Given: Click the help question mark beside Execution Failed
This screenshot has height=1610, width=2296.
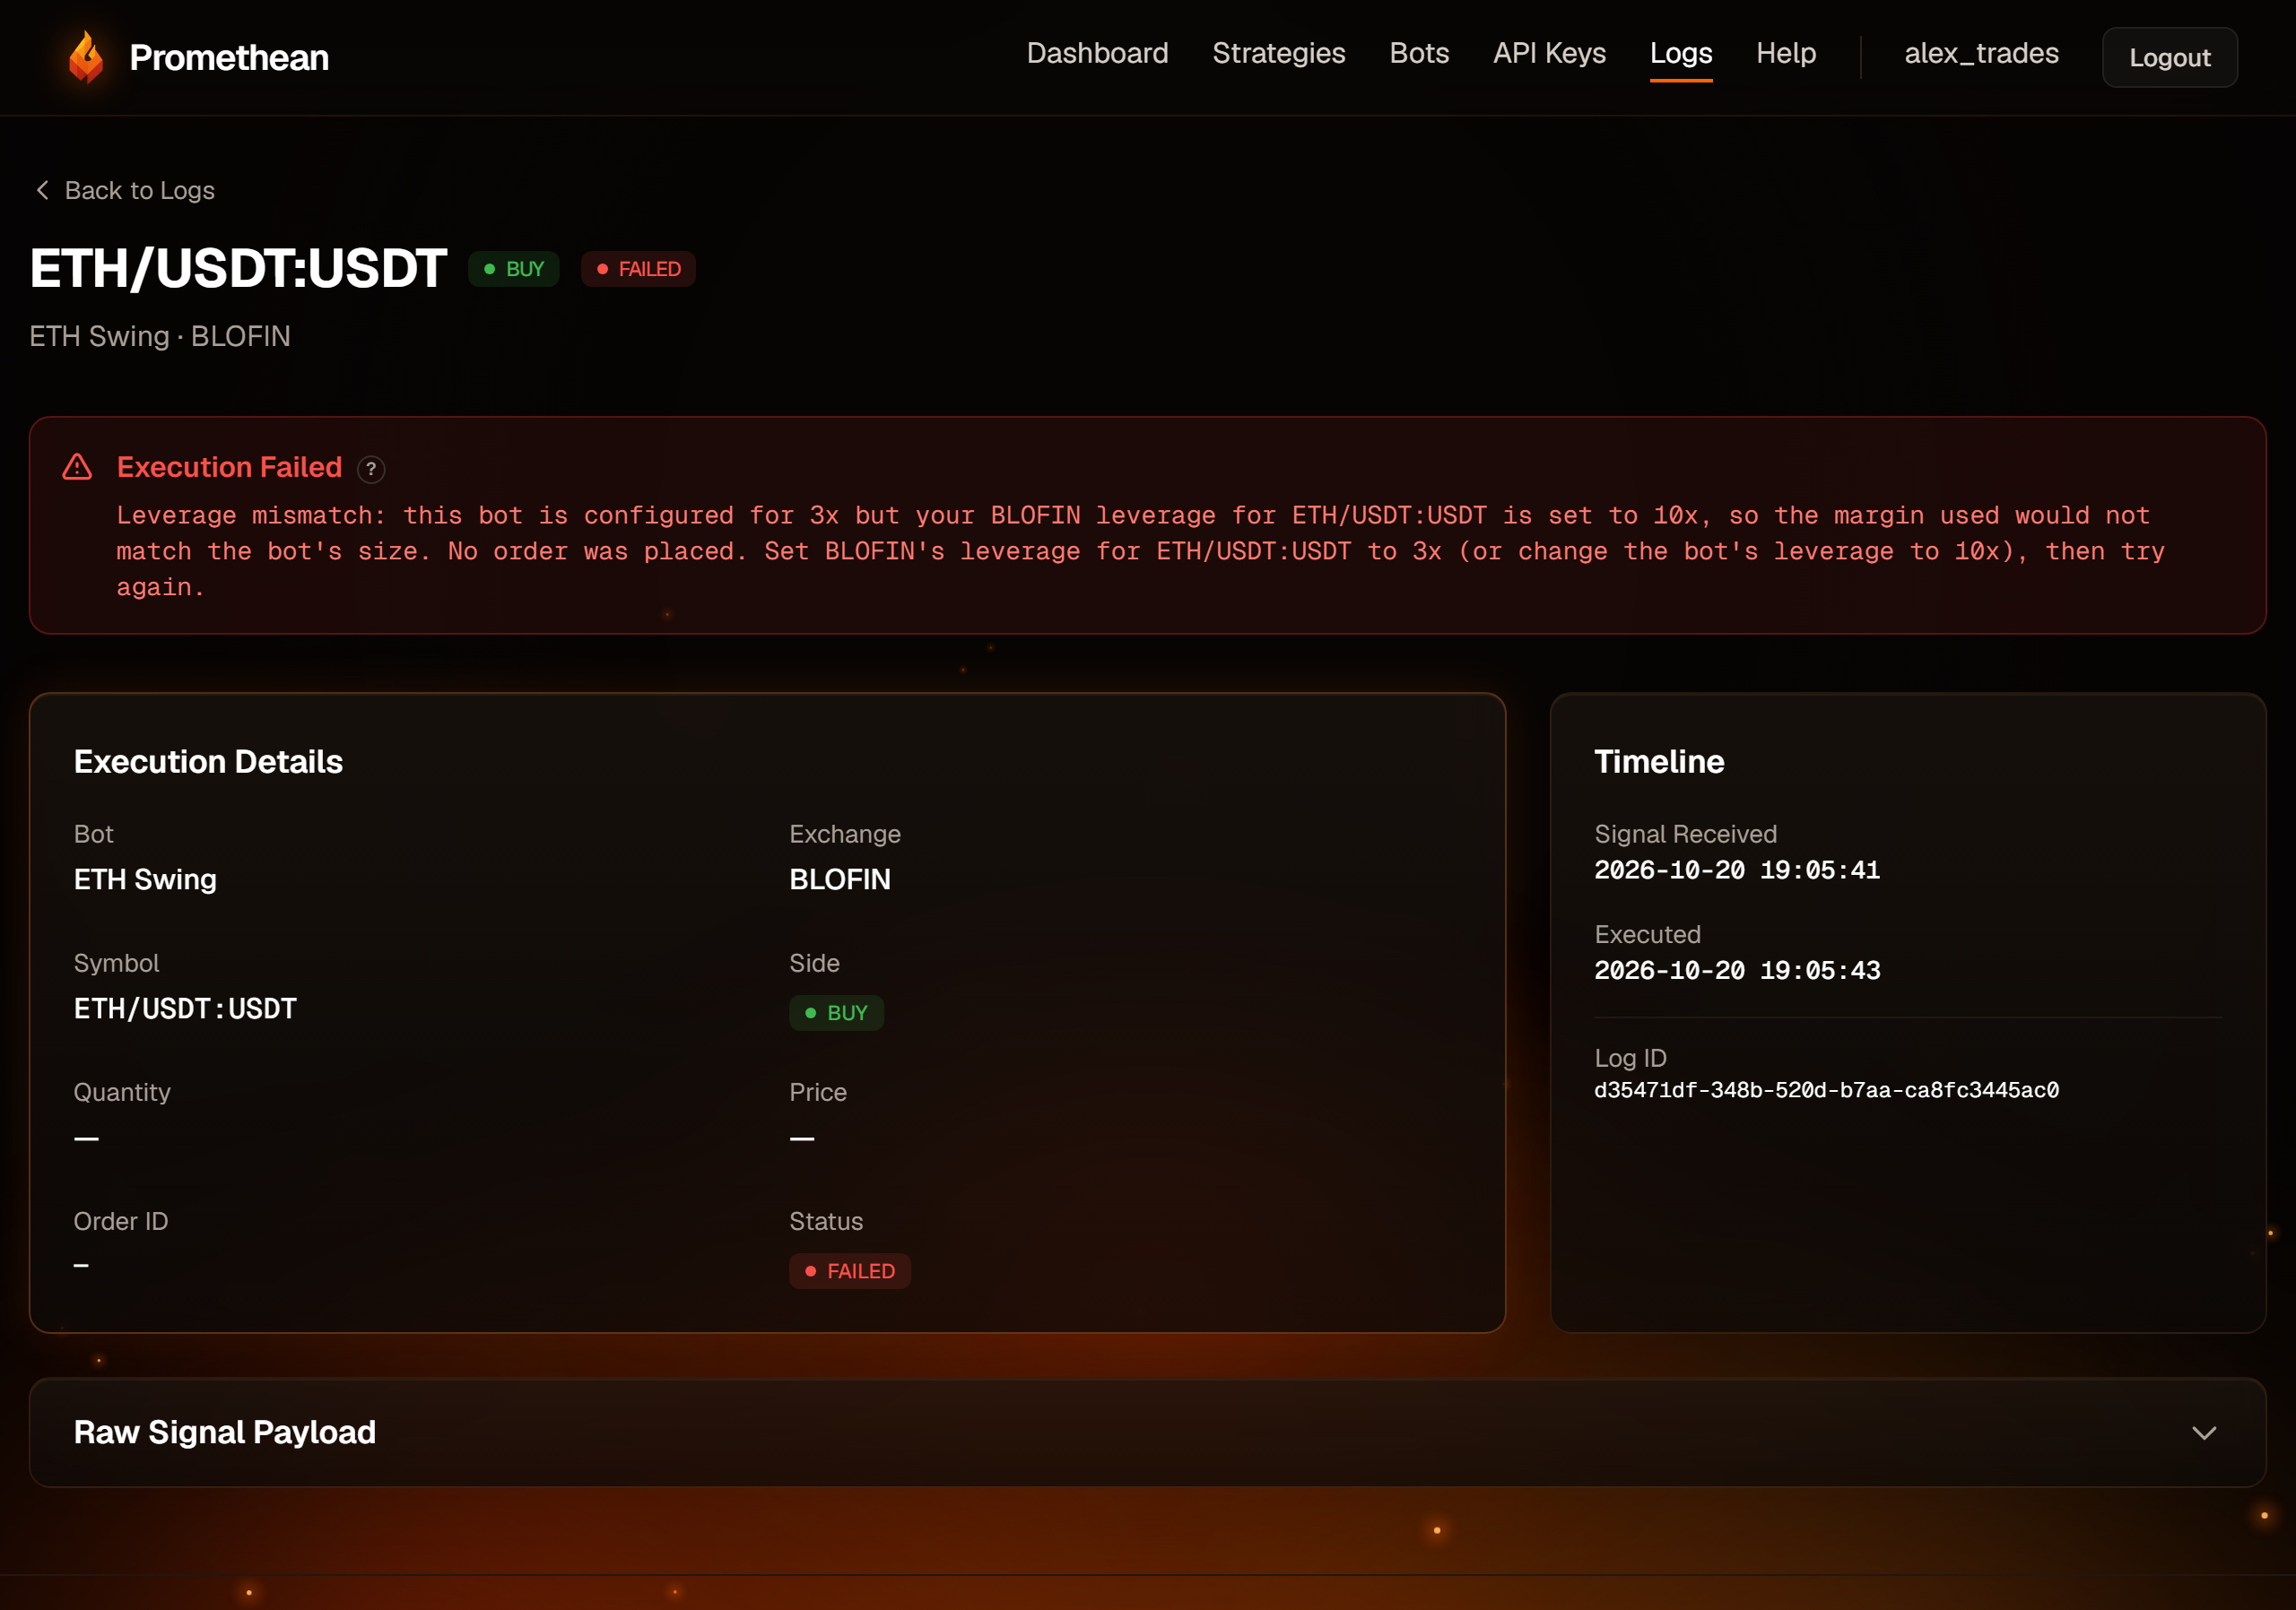Looking at the screenshot, I should point(371,469).
